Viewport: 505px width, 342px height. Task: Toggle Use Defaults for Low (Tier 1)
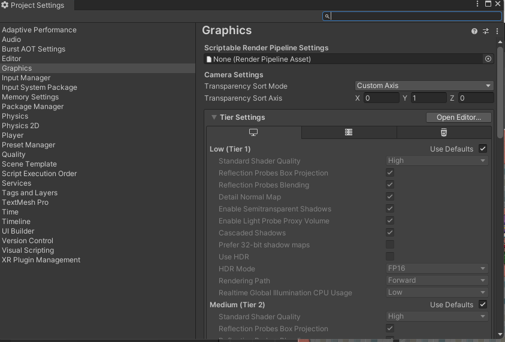[483, 149]
